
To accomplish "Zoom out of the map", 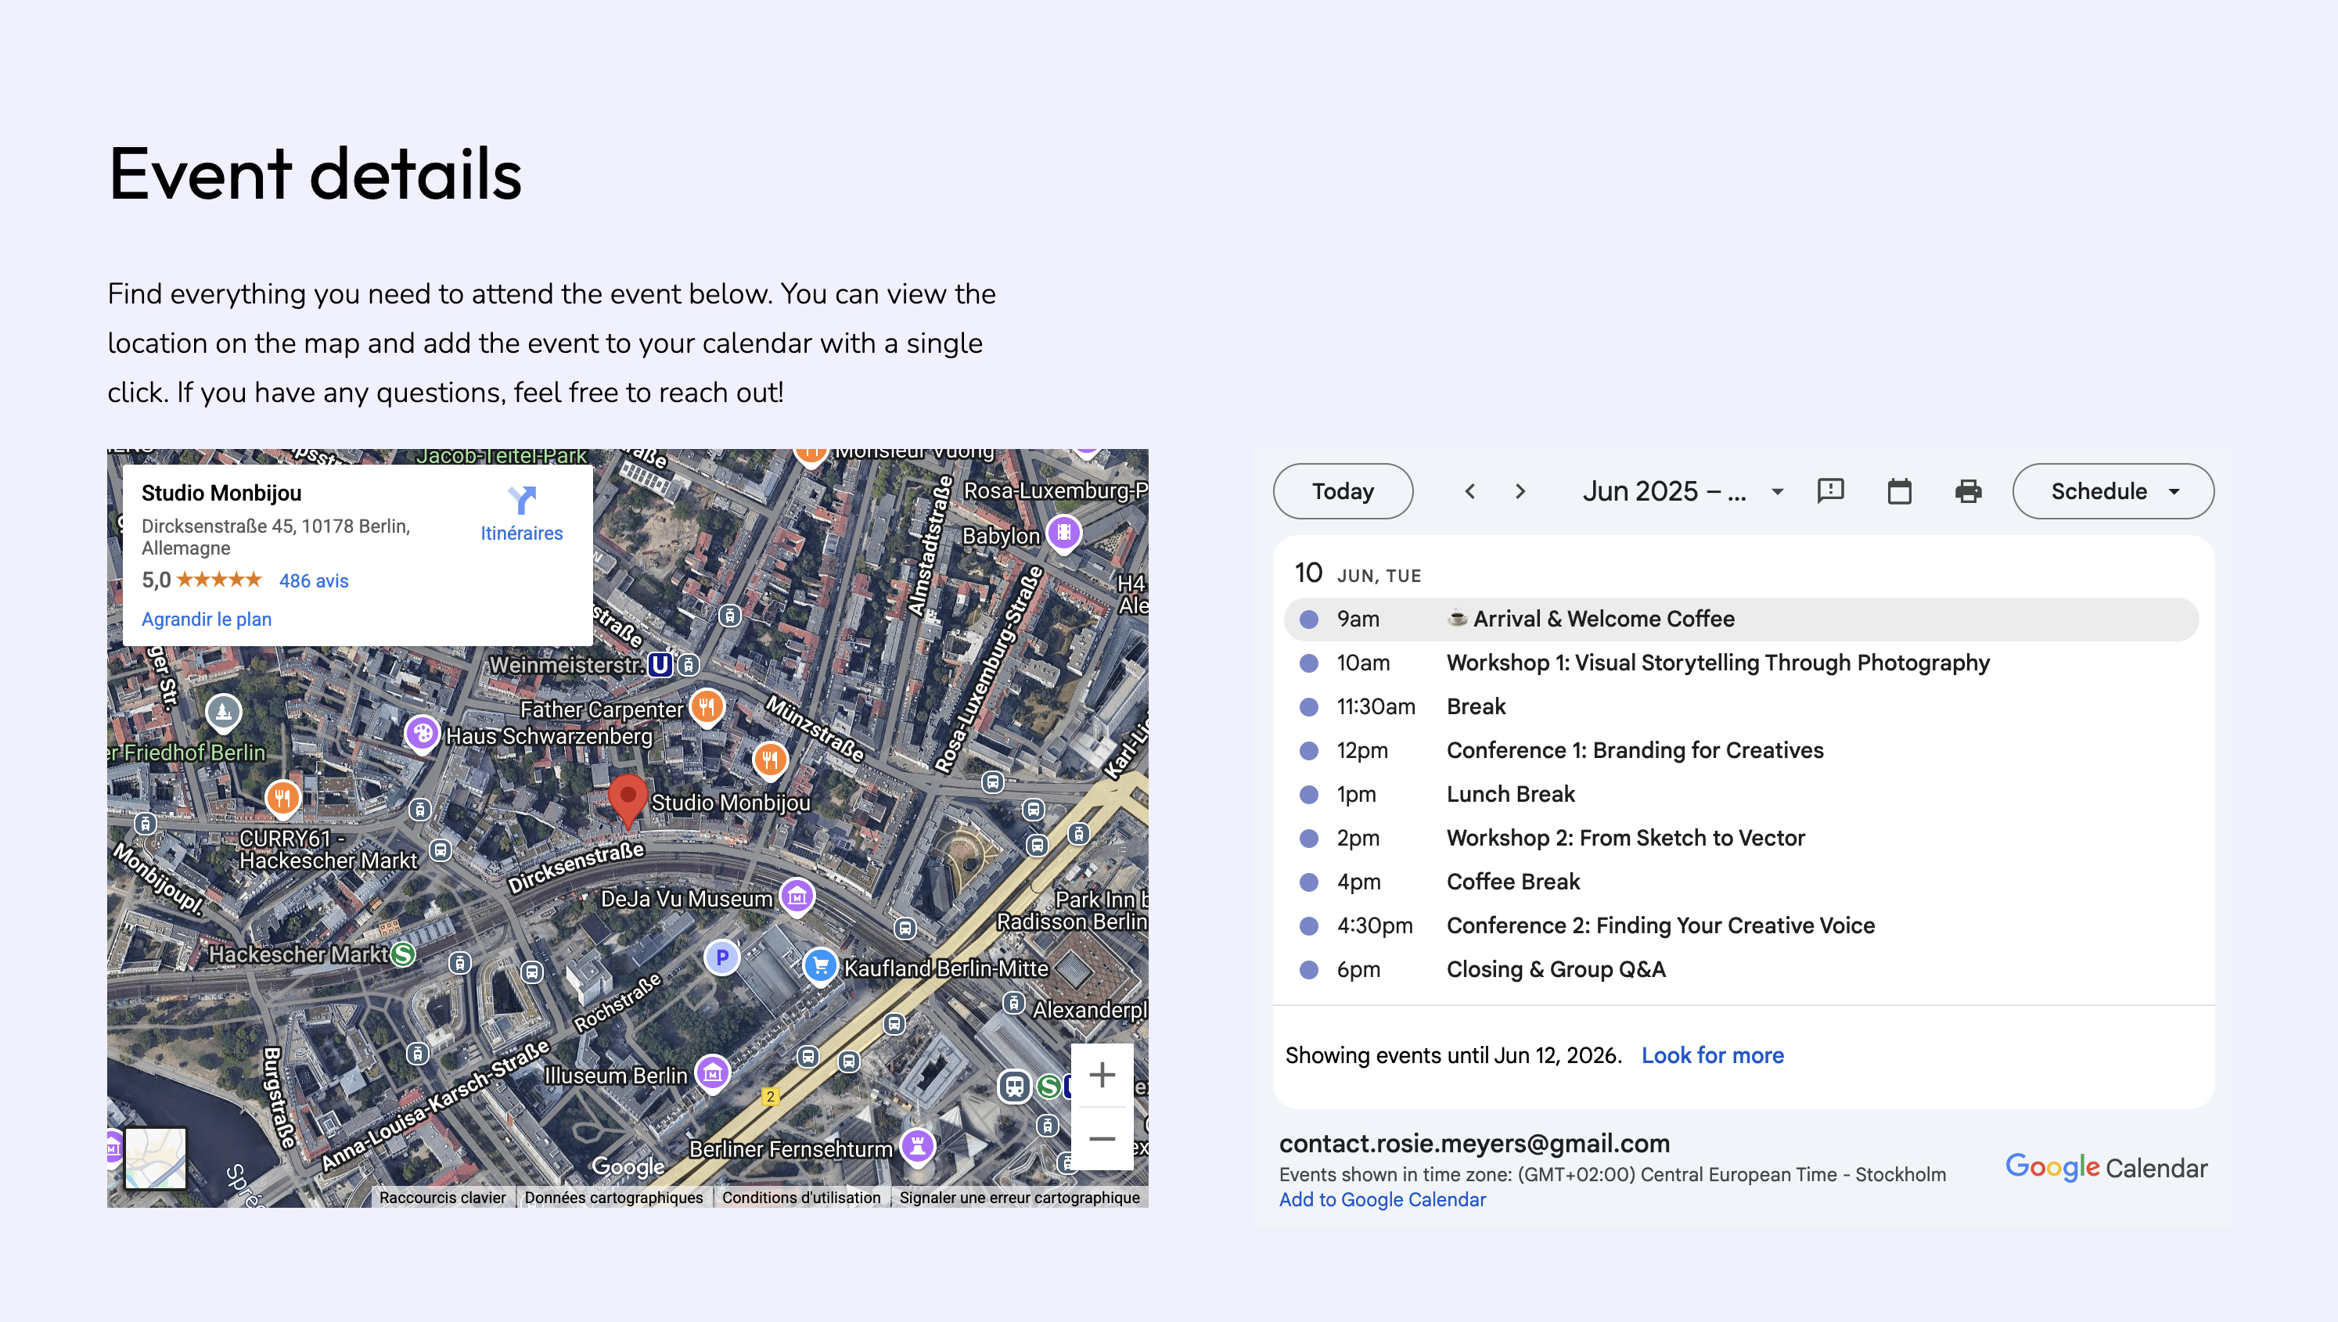I will click(1102, 1137).
